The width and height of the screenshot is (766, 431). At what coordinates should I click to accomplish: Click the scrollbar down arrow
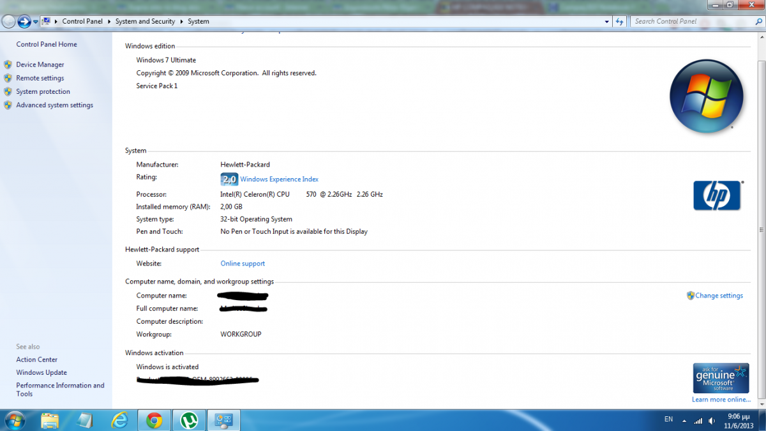[x=762, y=404]
